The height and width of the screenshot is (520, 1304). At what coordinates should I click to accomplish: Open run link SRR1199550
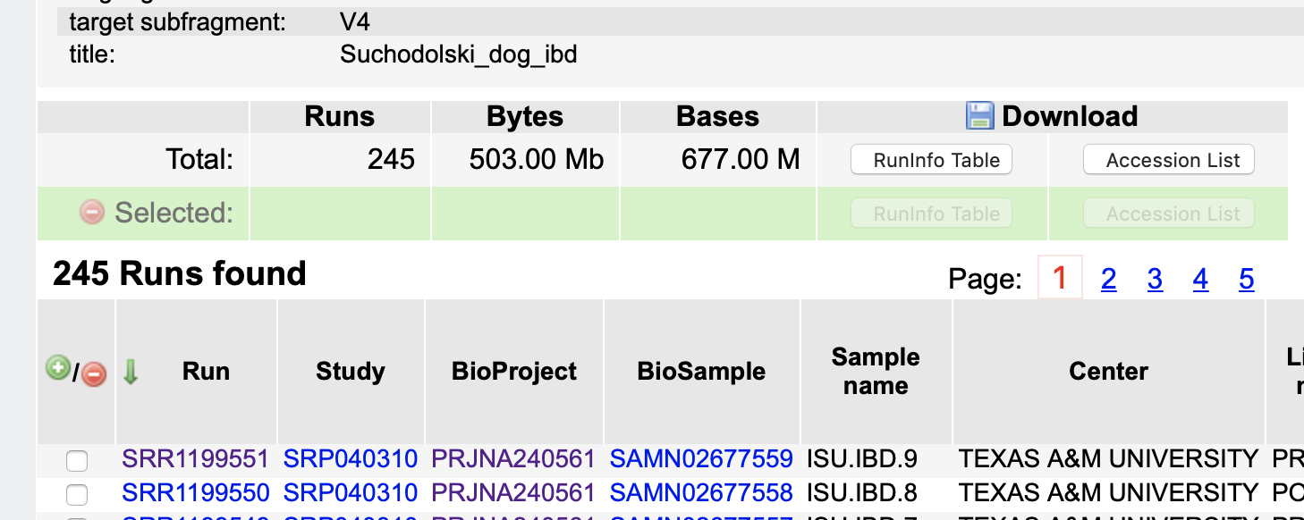196,492
